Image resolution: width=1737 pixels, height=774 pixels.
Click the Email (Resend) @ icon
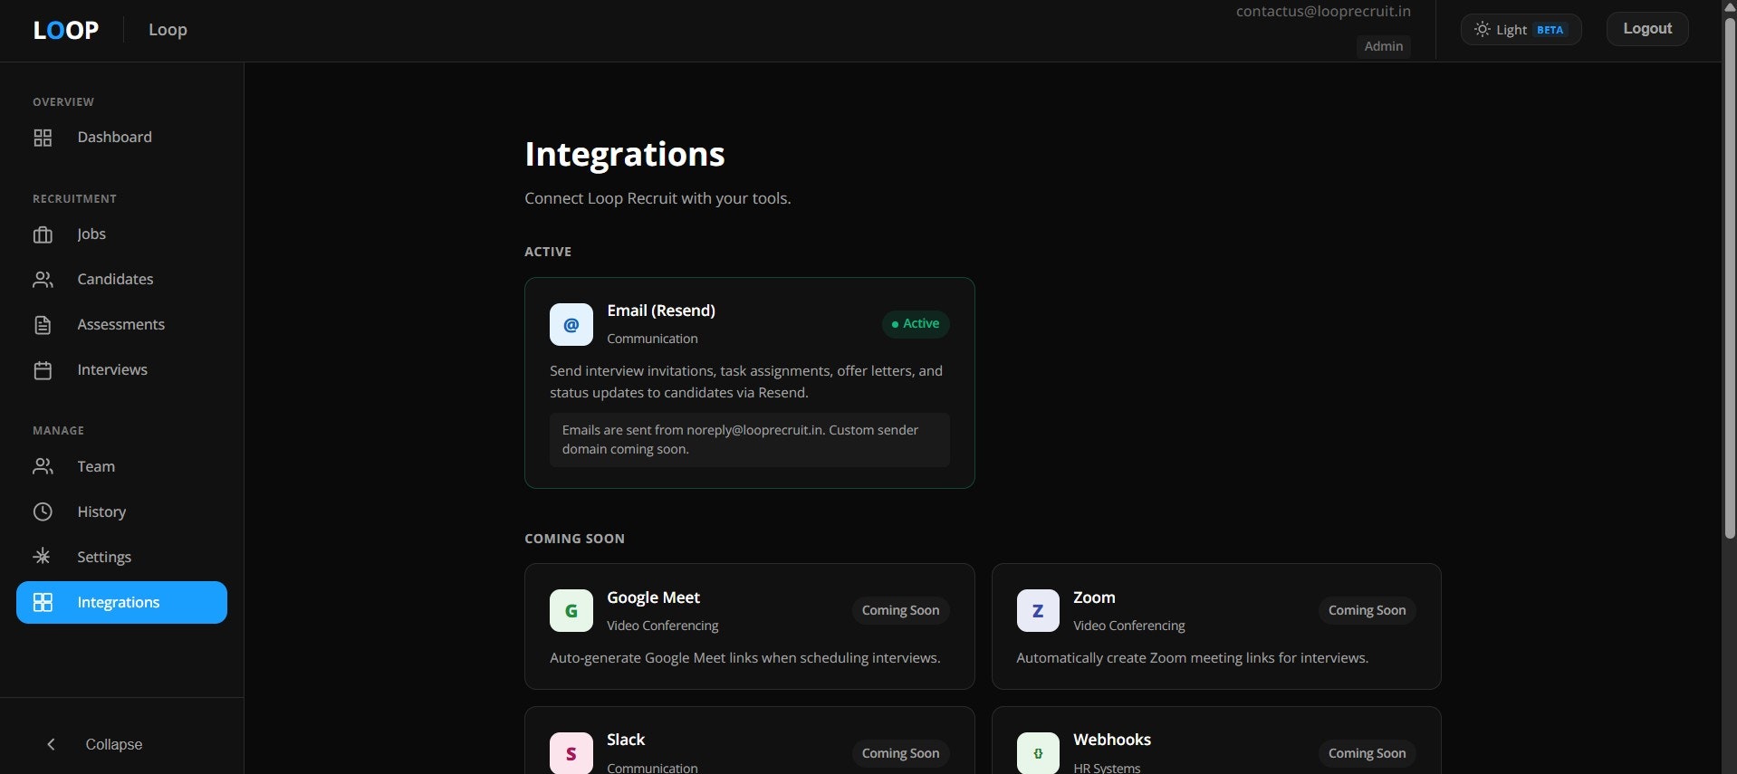[571, 324]
